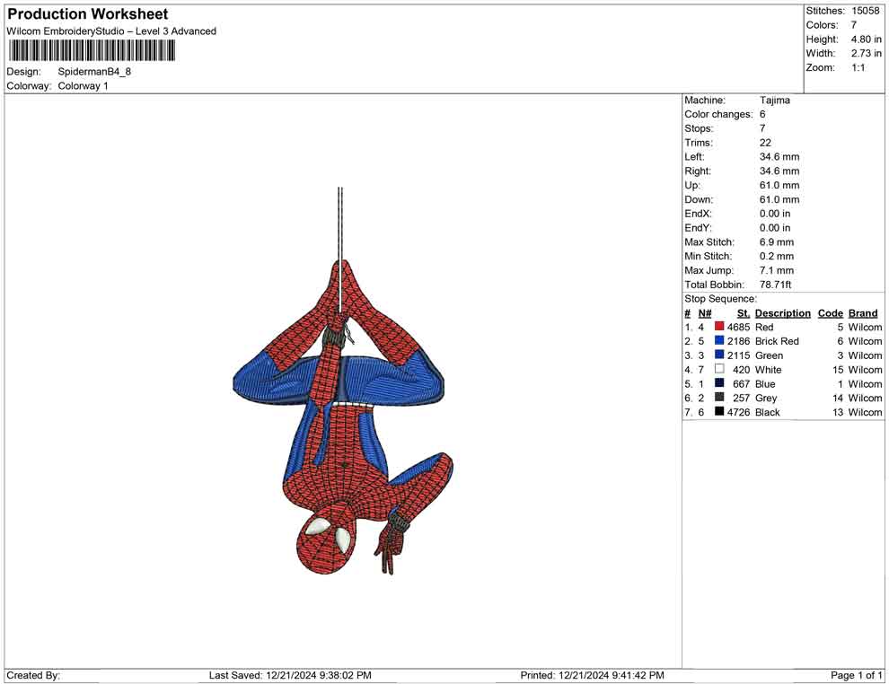Image resolution: width=889 pixels, height=684 pixels.
Task: Click the 'Grey' description text
Action: pos(766,398)
